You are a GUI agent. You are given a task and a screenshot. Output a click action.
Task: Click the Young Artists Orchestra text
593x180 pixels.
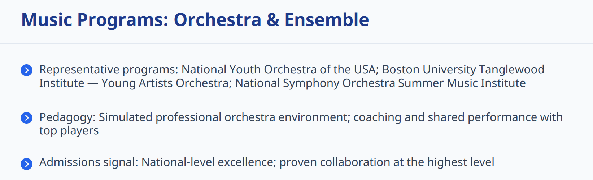click(x=165, y=83)
